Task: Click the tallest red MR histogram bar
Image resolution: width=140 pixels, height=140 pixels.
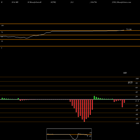Action: click(84, 111)
